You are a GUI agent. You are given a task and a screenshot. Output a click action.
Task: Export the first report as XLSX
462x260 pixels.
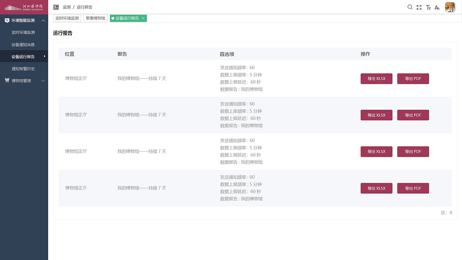tap(376, 78)
